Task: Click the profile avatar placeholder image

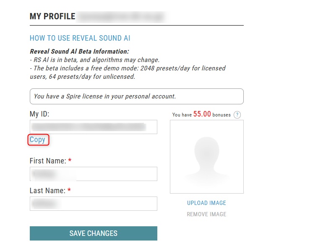Action: (x=206, y=157)
